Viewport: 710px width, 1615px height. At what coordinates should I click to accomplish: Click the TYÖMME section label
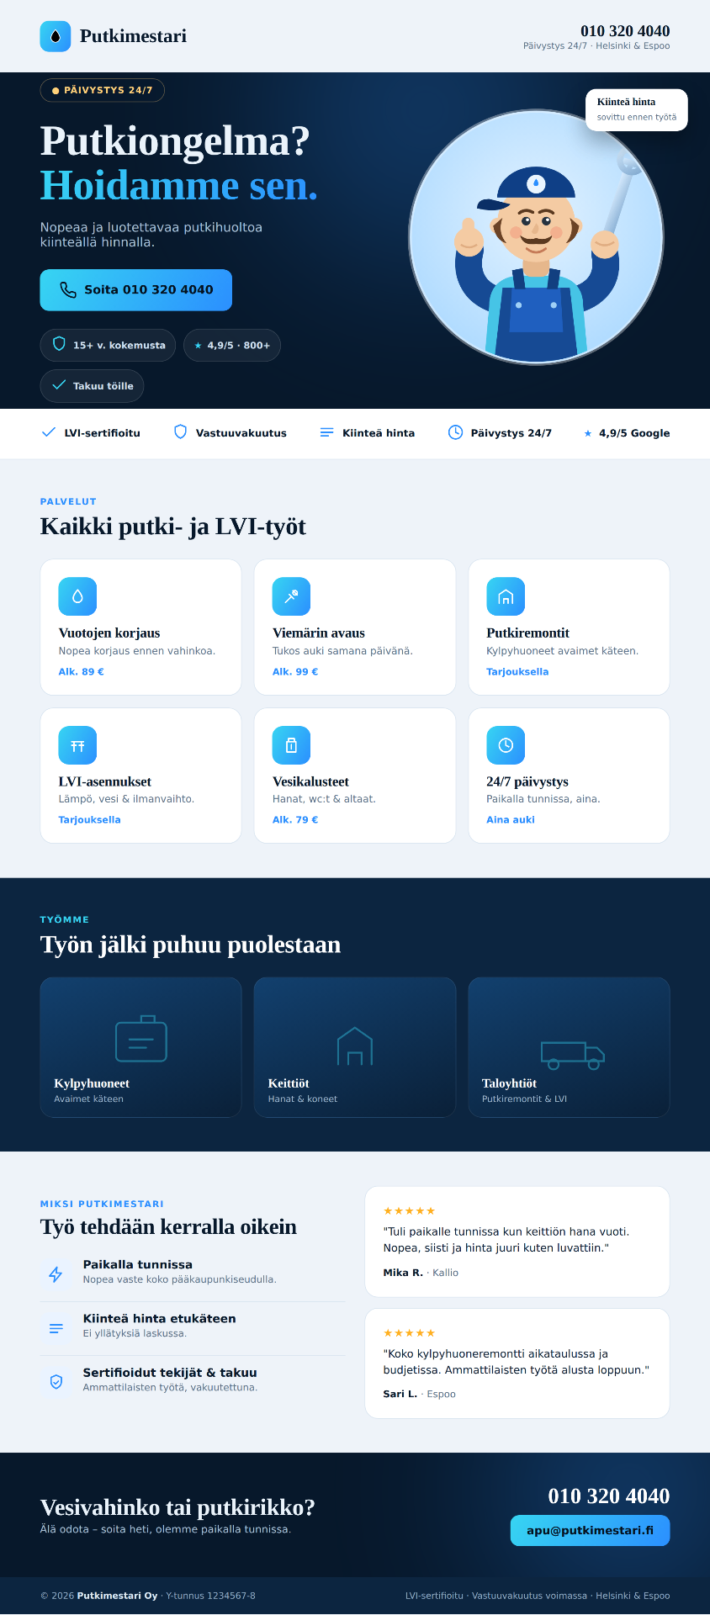coord(65,919)
